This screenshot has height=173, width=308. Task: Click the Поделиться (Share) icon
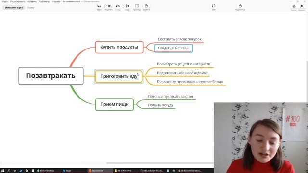(x=240, y=6)
